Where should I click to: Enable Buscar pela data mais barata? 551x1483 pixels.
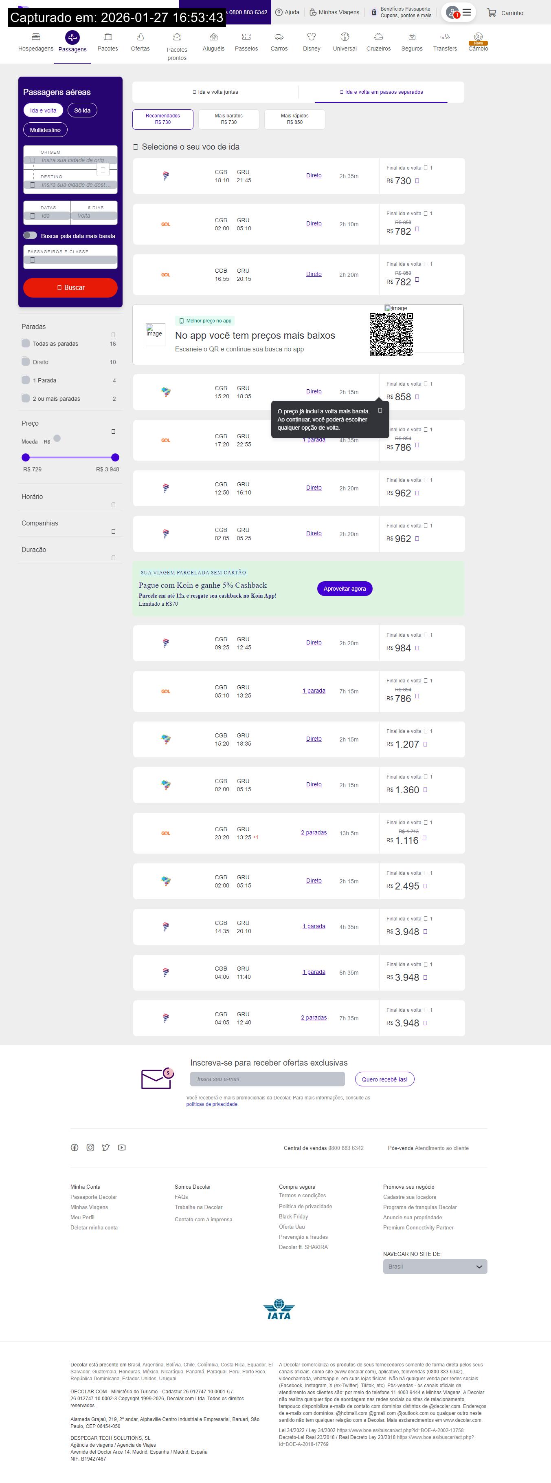click(31, 236)
